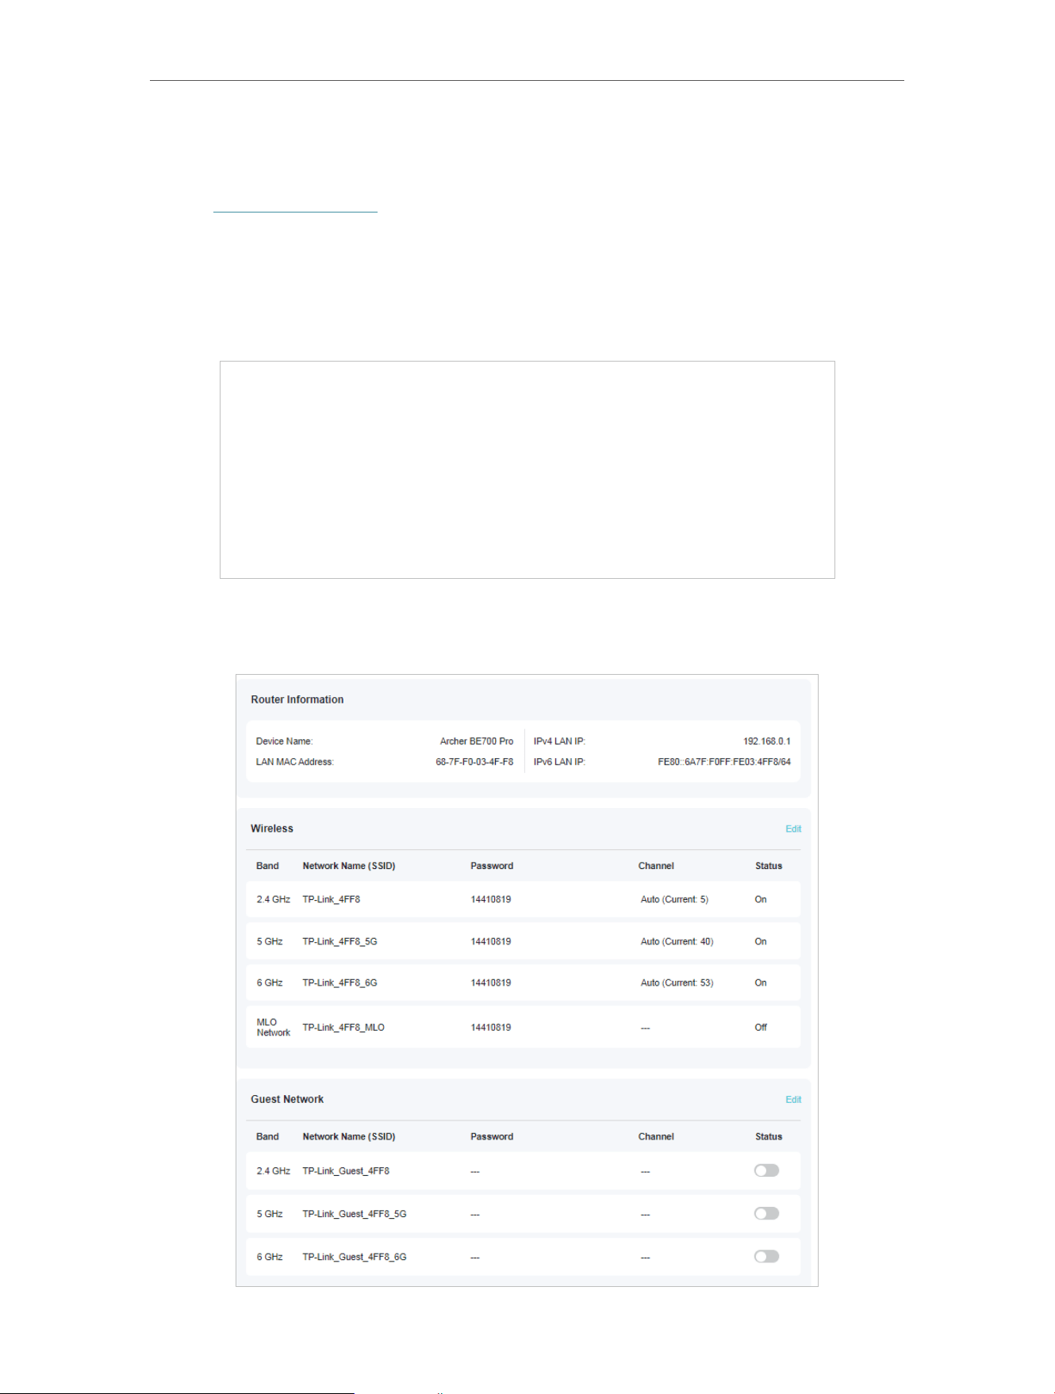Screen dimensions: 1055x1394
Task: Select the TP-Link_4FF8 network name
Action: (331, 899)
